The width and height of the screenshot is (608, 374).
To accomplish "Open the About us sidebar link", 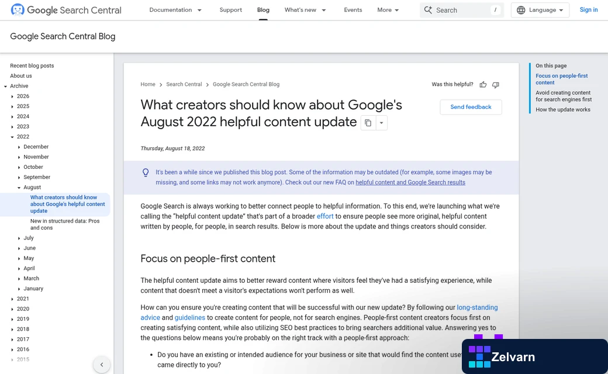I will pos(21,75).
